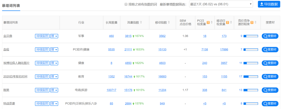Image resolution: width=281 pixels, height=109 pixels.
Task: Click traffic index 15176
Action: [x=128, y=90]
